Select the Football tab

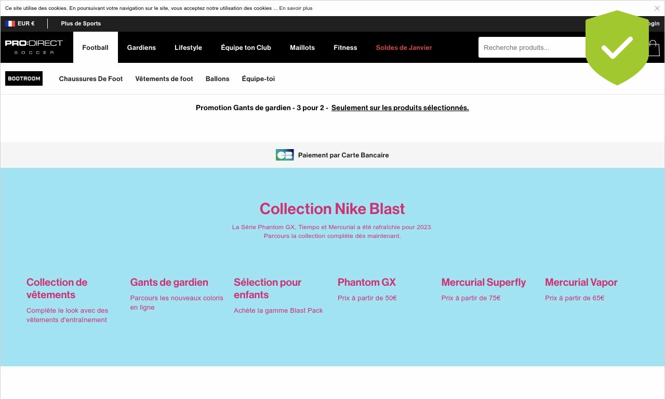[x=96, y=47]
